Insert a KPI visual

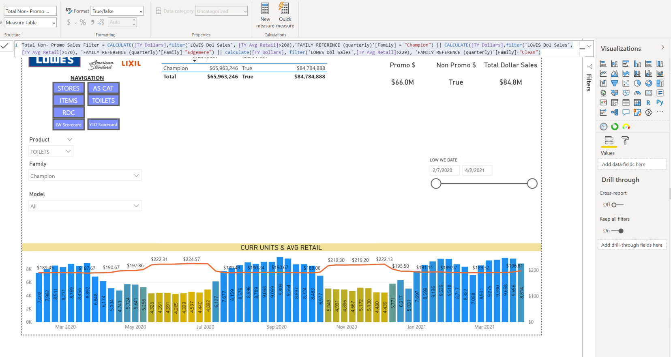click(x=603, y=103)
